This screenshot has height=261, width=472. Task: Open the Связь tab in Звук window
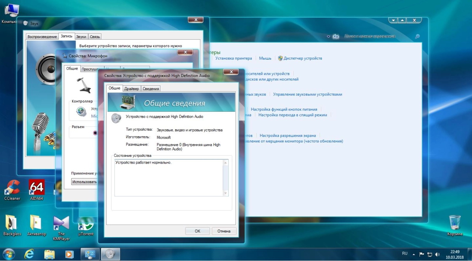(95, 36)
